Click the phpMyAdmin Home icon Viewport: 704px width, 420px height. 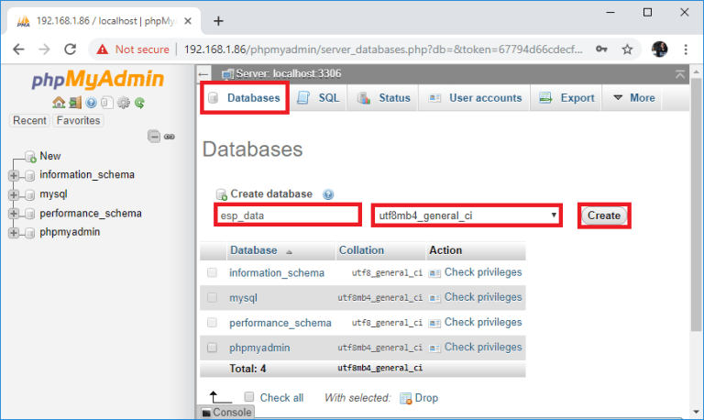(59, 103)
